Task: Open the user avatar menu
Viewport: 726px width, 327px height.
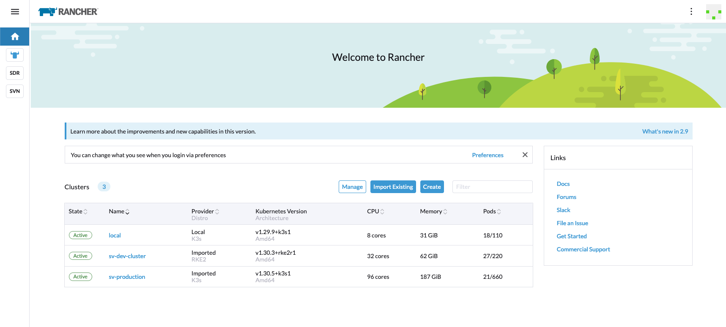Action: tap(714, 12)
